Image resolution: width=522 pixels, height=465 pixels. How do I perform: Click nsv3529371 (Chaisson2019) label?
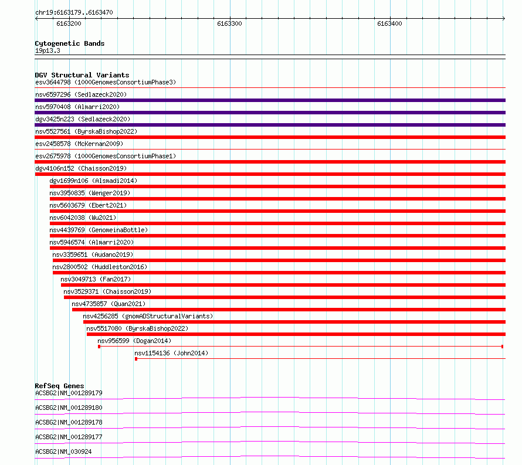(x=107, y=291)
